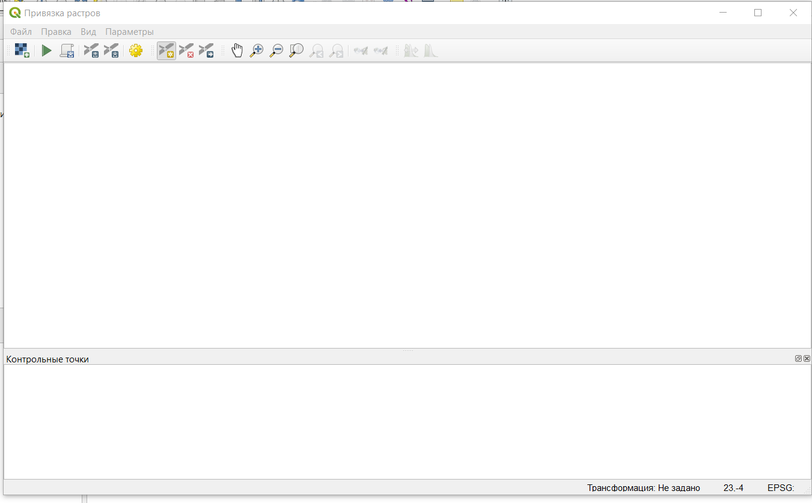Open the Параметры menu
This screenshot has width=812, height=503.
[x=129, y=32]
